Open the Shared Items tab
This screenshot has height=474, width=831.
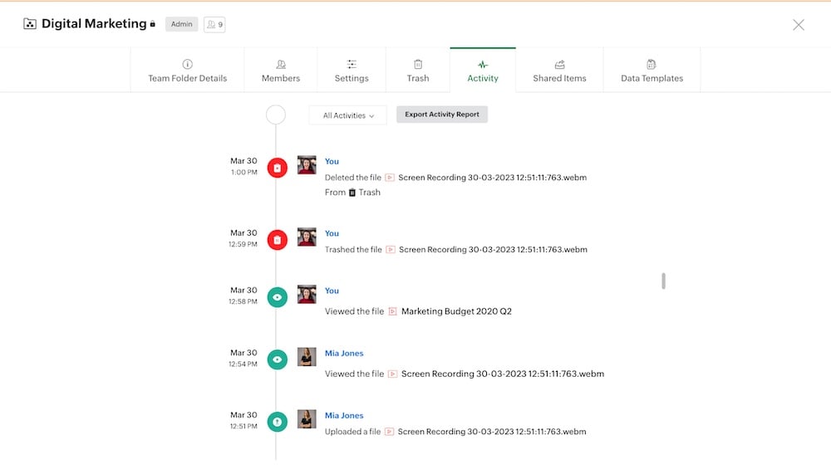pyautogui.click(x=559, y=71)
